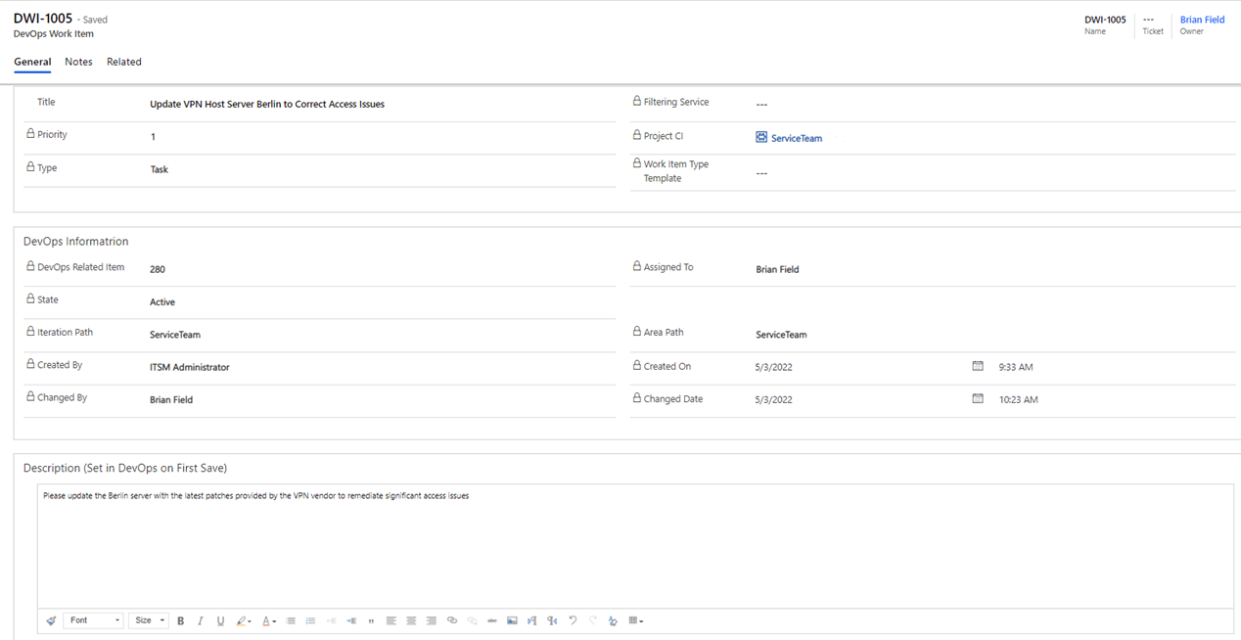Set right-to-left text direction

coord(552,620)
